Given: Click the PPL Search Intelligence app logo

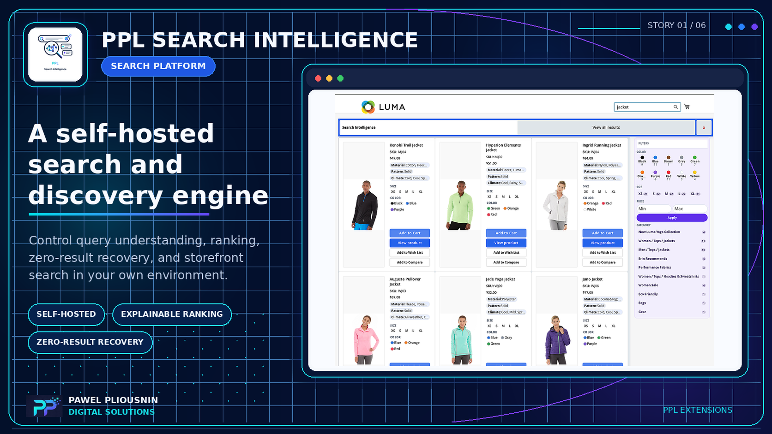Looking at the screenshot, I should click(55, 54).
